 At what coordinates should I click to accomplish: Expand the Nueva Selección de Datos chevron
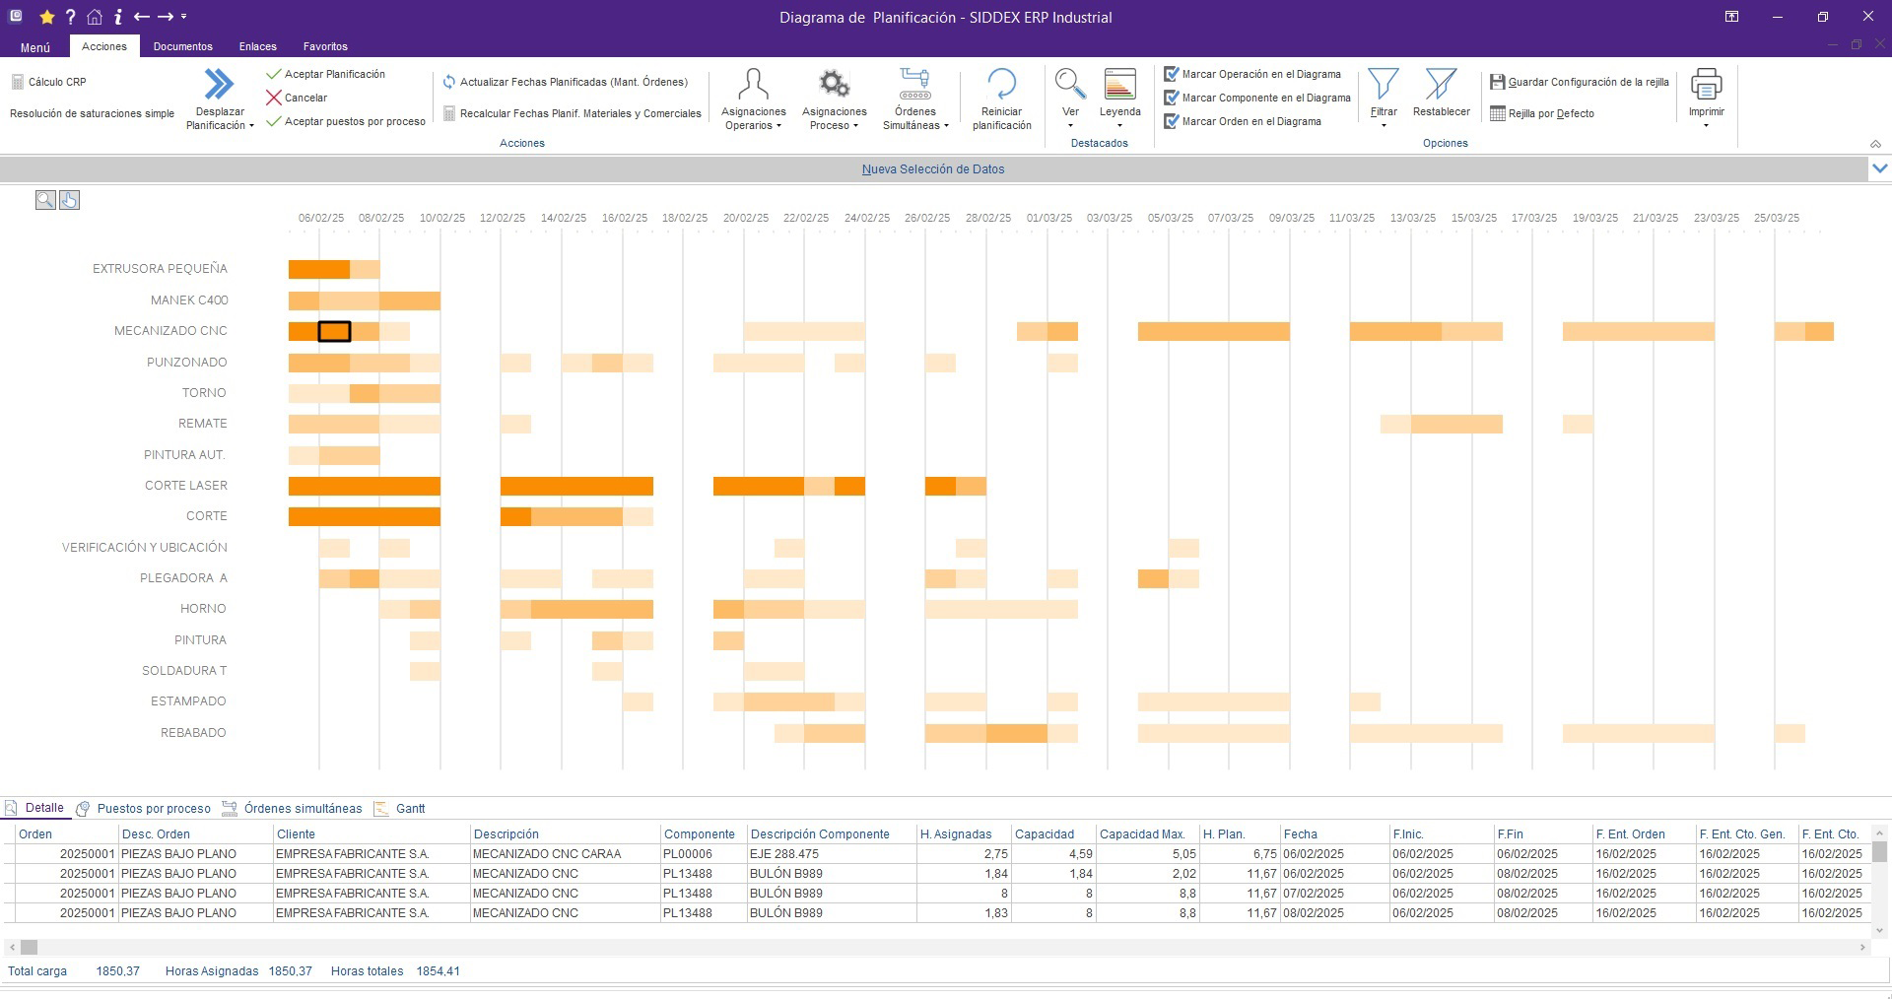[x=1879, y=168]
